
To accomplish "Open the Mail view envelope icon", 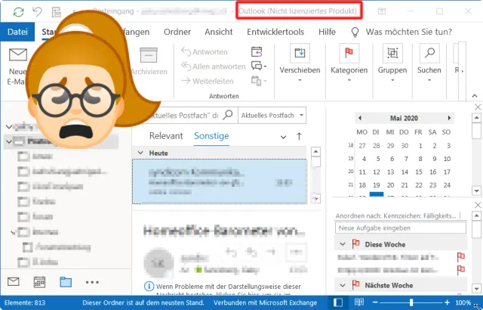I will [13, 282].
